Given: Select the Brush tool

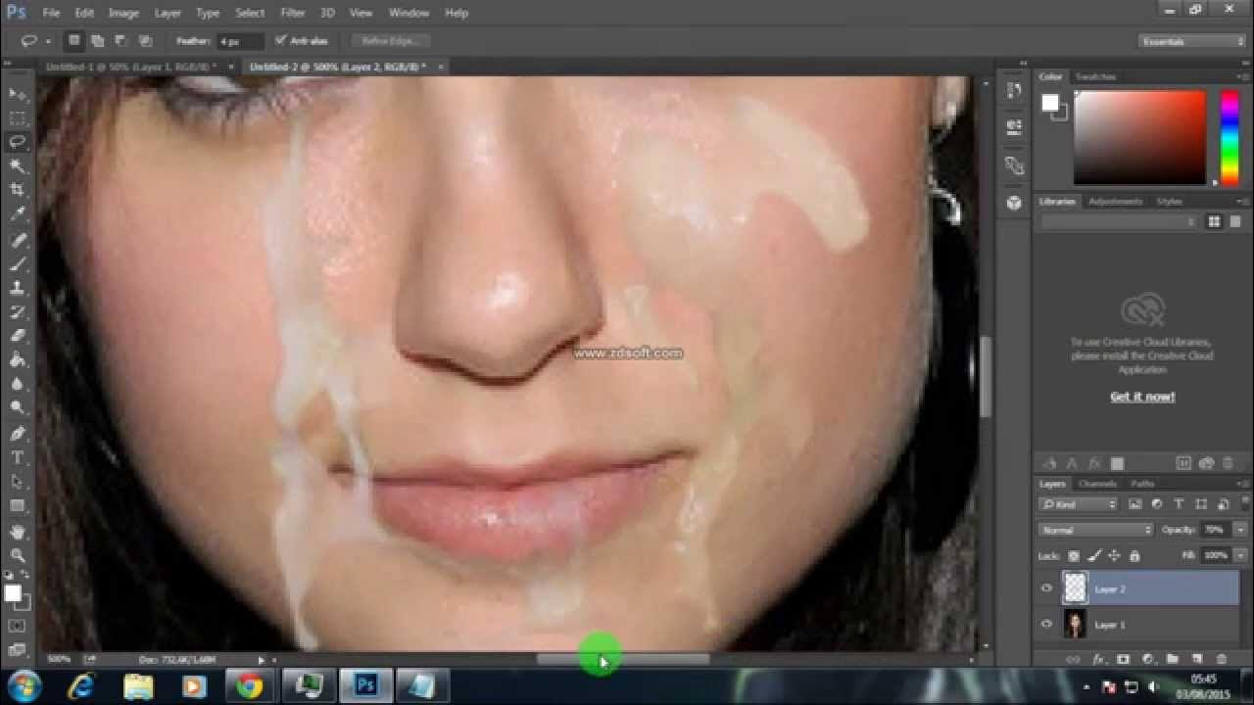Looking at the screenshot, I should tap(18, 264).
